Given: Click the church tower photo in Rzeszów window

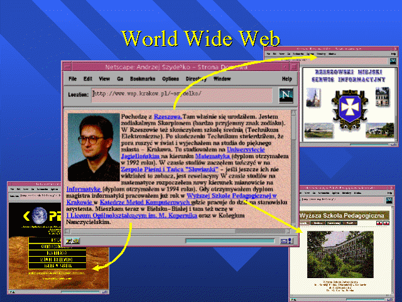Looking at the screenshot, I should click(313, 97).
